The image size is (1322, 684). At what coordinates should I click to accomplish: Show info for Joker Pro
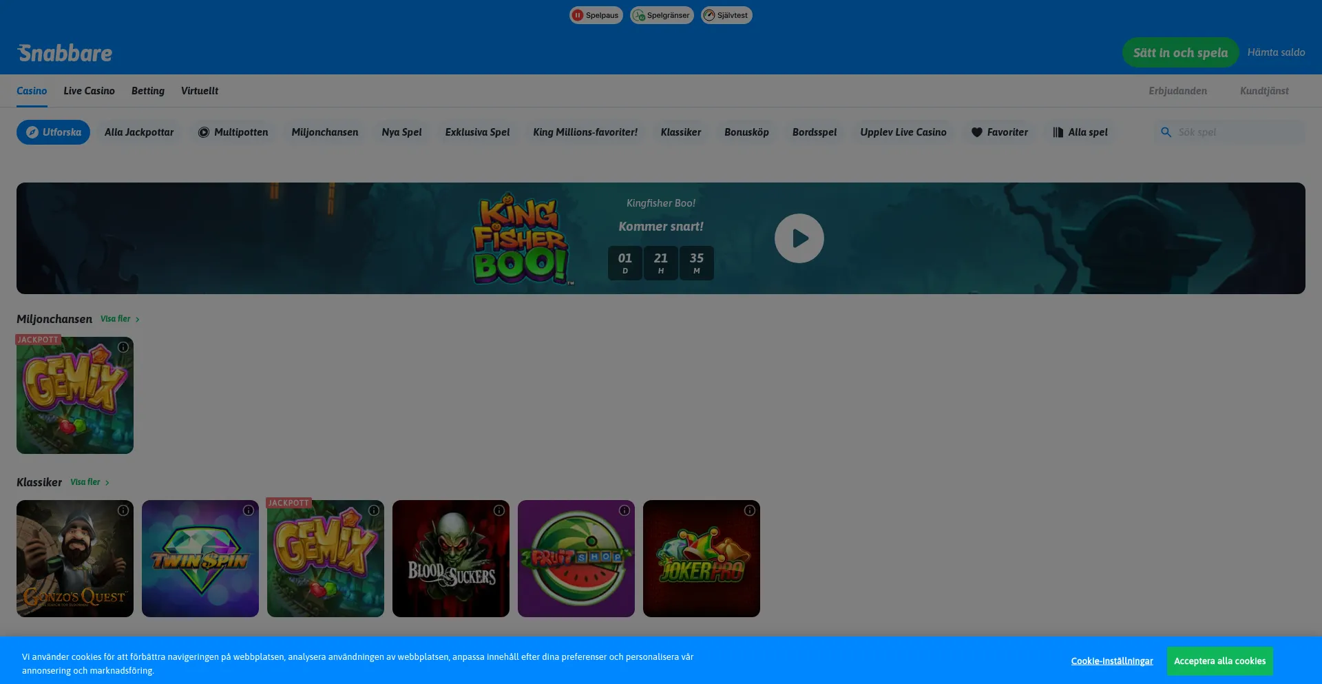(750, 510)
